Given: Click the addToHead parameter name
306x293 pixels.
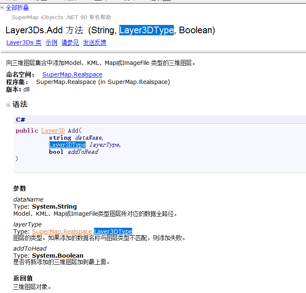Looking at the screenshot, I should point(30,249).
